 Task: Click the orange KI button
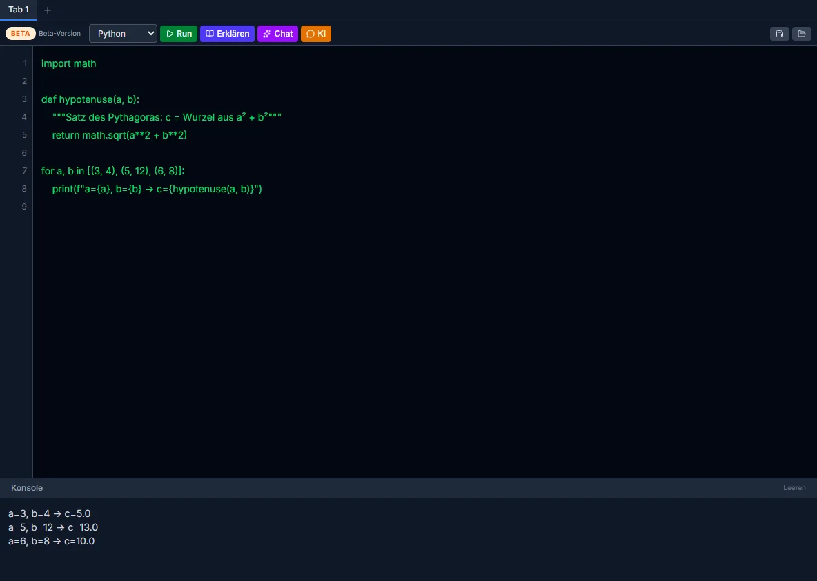[316, 34]
